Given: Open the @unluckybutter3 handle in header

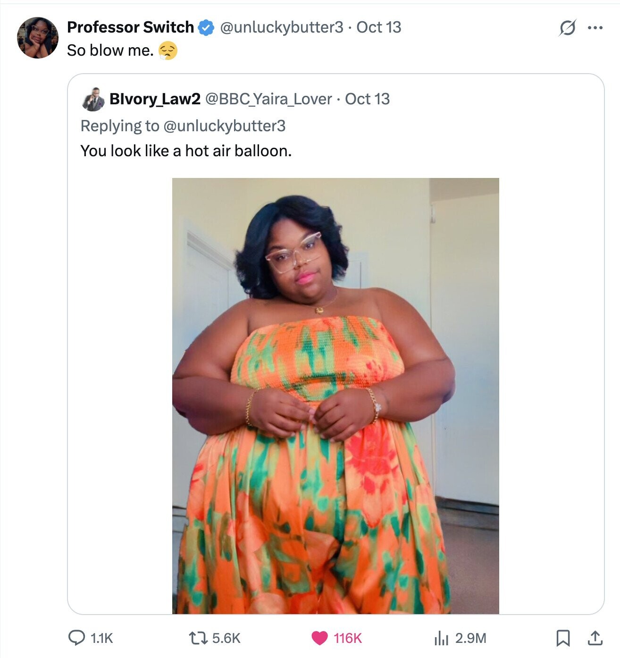Looking at the screenshot, I should coord(281,27).
